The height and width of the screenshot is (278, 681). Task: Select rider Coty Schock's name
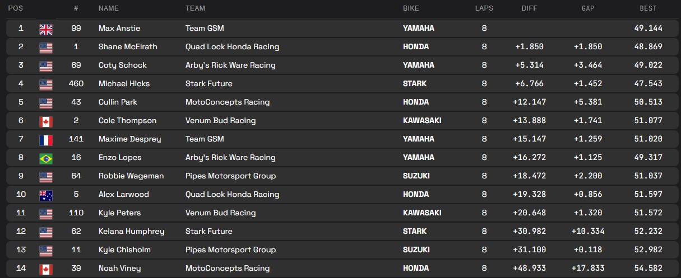coord(122,65)
